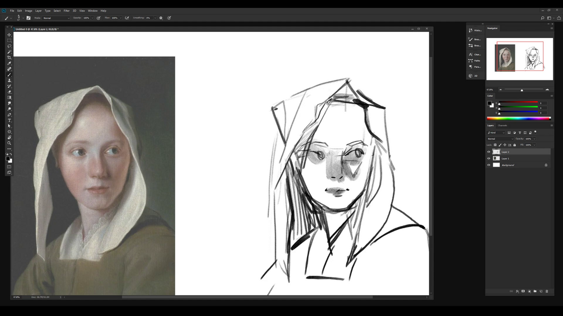Select the Gradient tool
This screenshot has width=563, height=316.
(x=10, y=97)
